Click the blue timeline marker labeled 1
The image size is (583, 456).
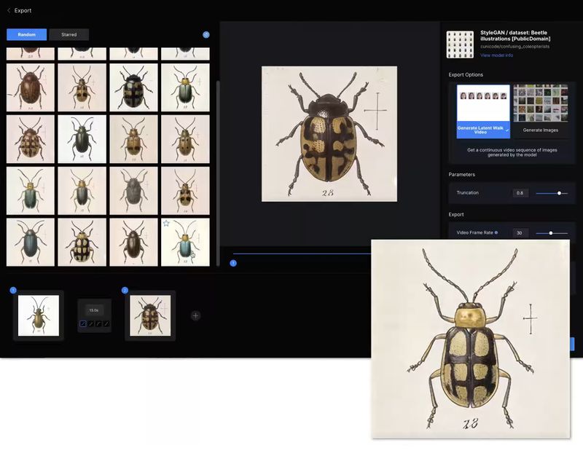click(233, 263)
